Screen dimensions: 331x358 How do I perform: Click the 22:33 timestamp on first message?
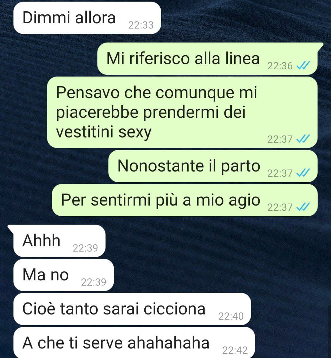141,25
